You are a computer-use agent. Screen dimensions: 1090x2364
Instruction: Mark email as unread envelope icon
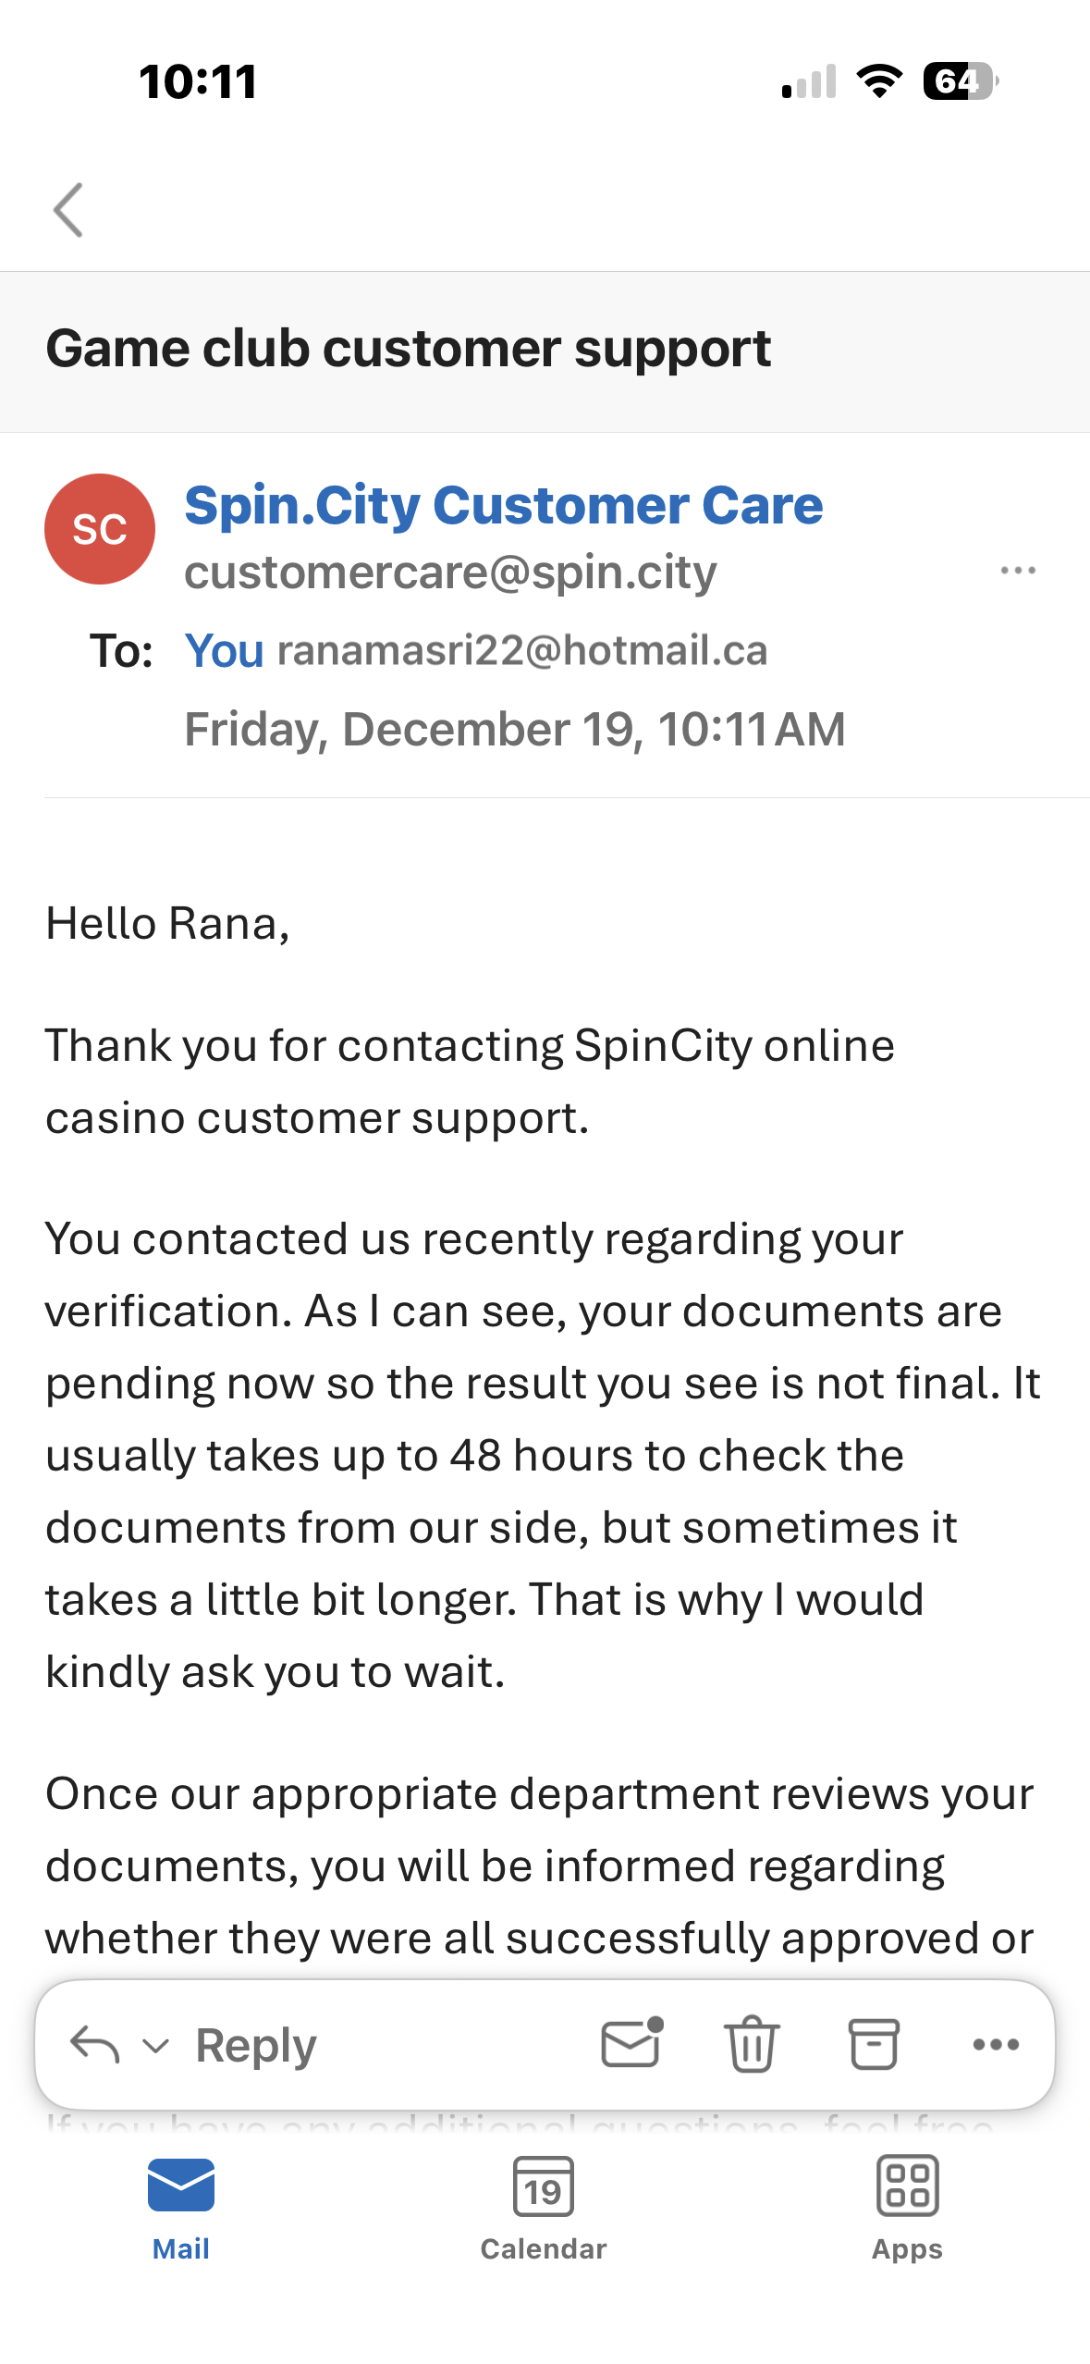point(631,2043)
